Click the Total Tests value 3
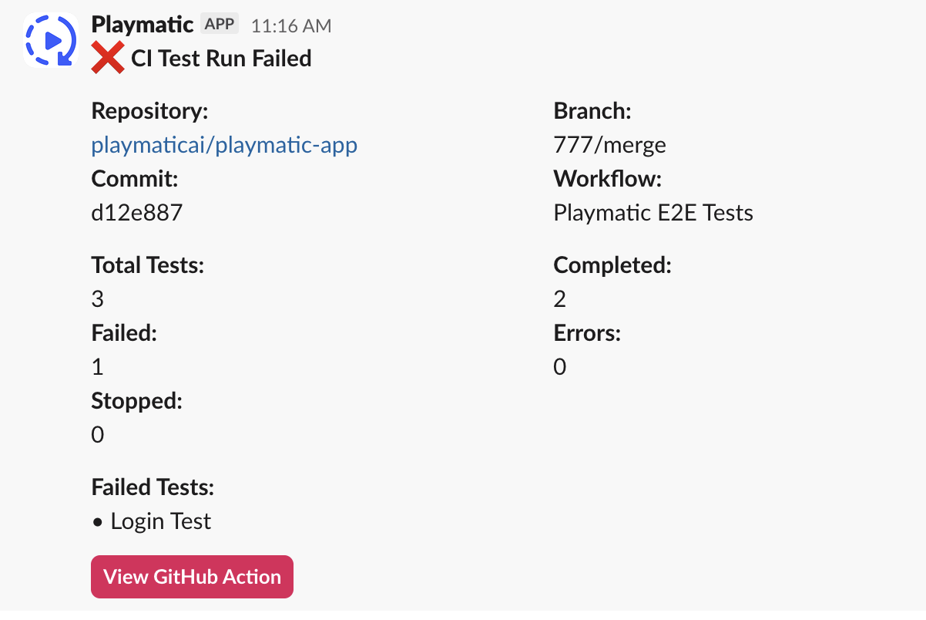Screen dimensions: 926x620 [98, 299]
